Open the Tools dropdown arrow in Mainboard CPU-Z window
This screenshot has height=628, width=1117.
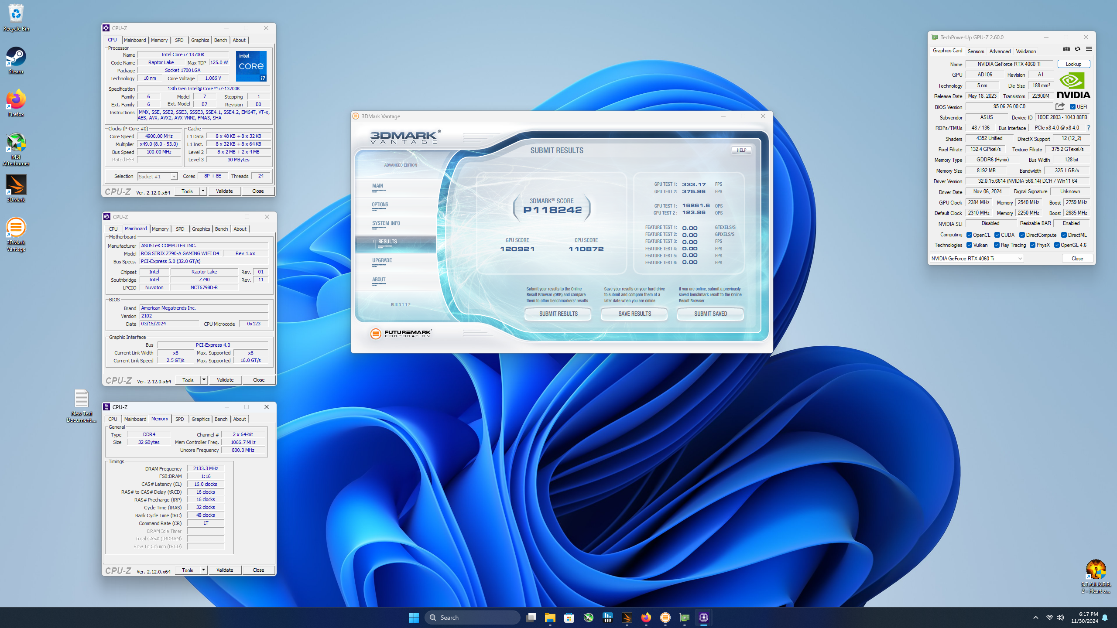tap(204, 380)
